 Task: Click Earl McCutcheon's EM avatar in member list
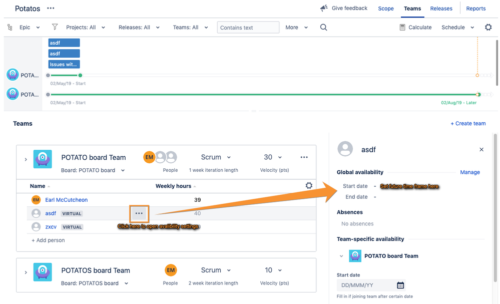pyautogui.click(x=36, y=200)
